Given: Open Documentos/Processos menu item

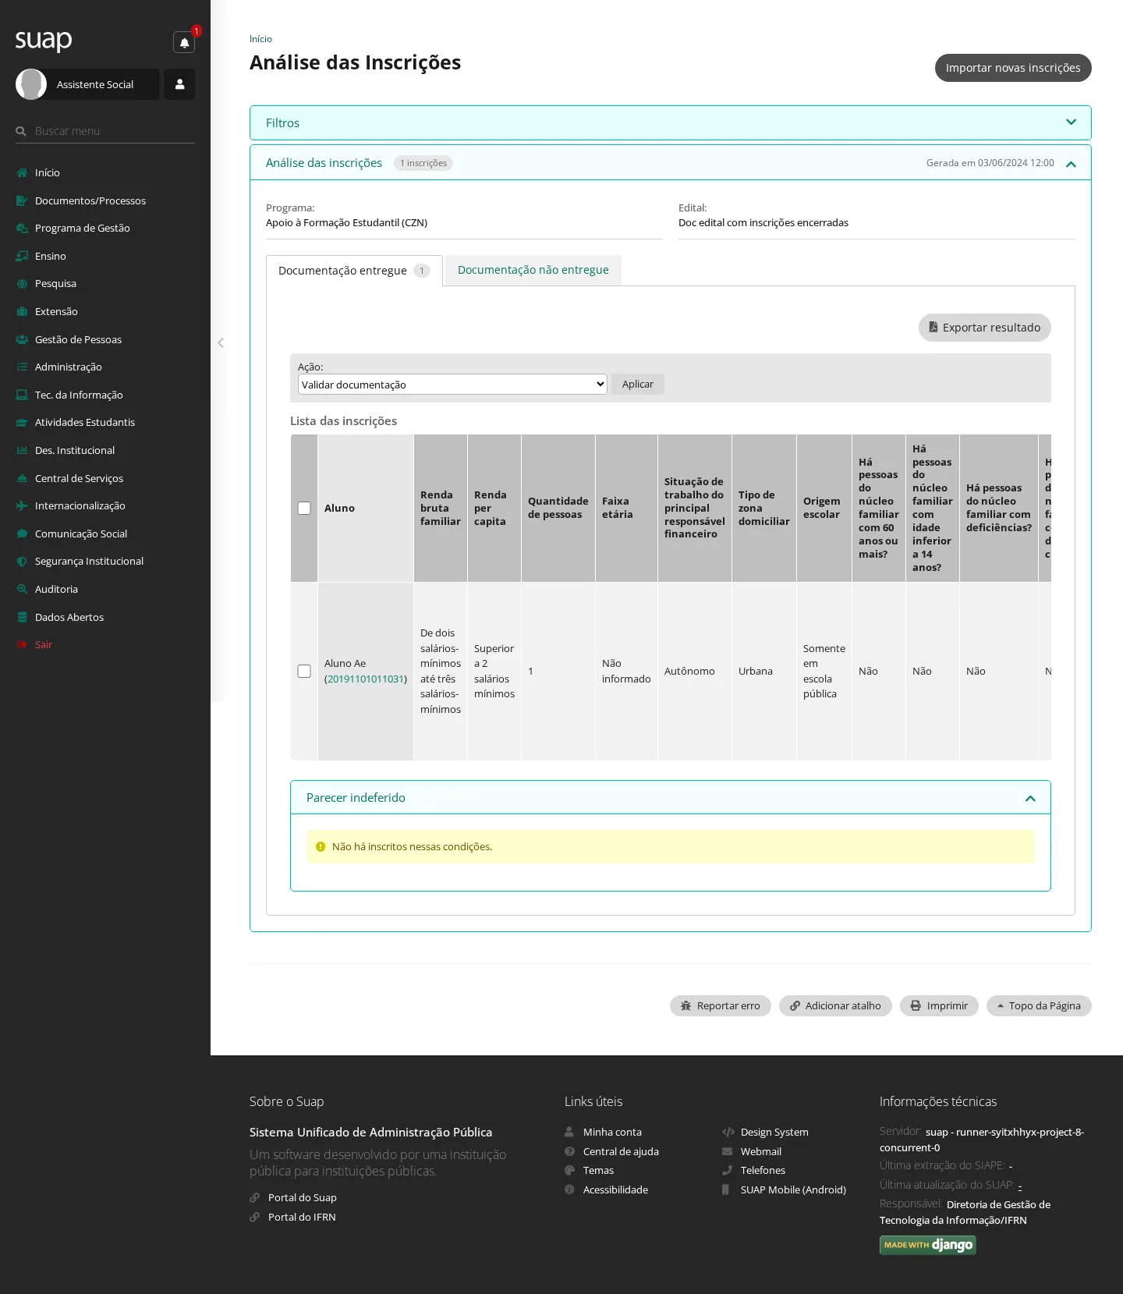Looking at the screenshot, I should pyautogui.click(x=90, y=200).
